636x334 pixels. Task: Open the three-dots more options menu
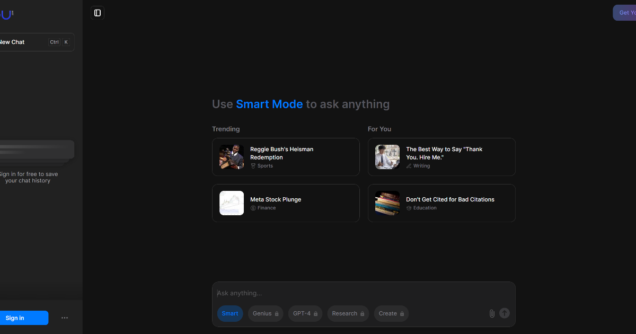tap(65, 318)
